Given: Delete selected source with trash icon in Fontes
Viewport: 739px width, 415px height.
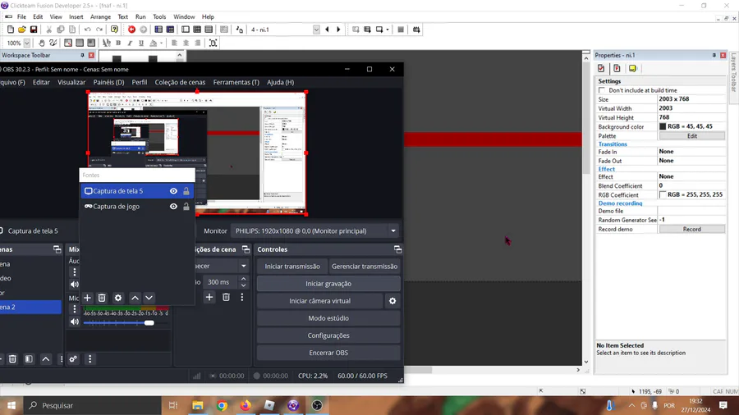Looking at the screenshot, I should [102, 298].
